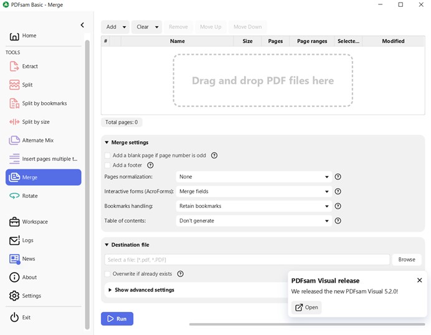Click the sidebar vertical scrollbar
Image resolution: width=431 pixels, height=335 pixels.
click(x=87, y=184)
